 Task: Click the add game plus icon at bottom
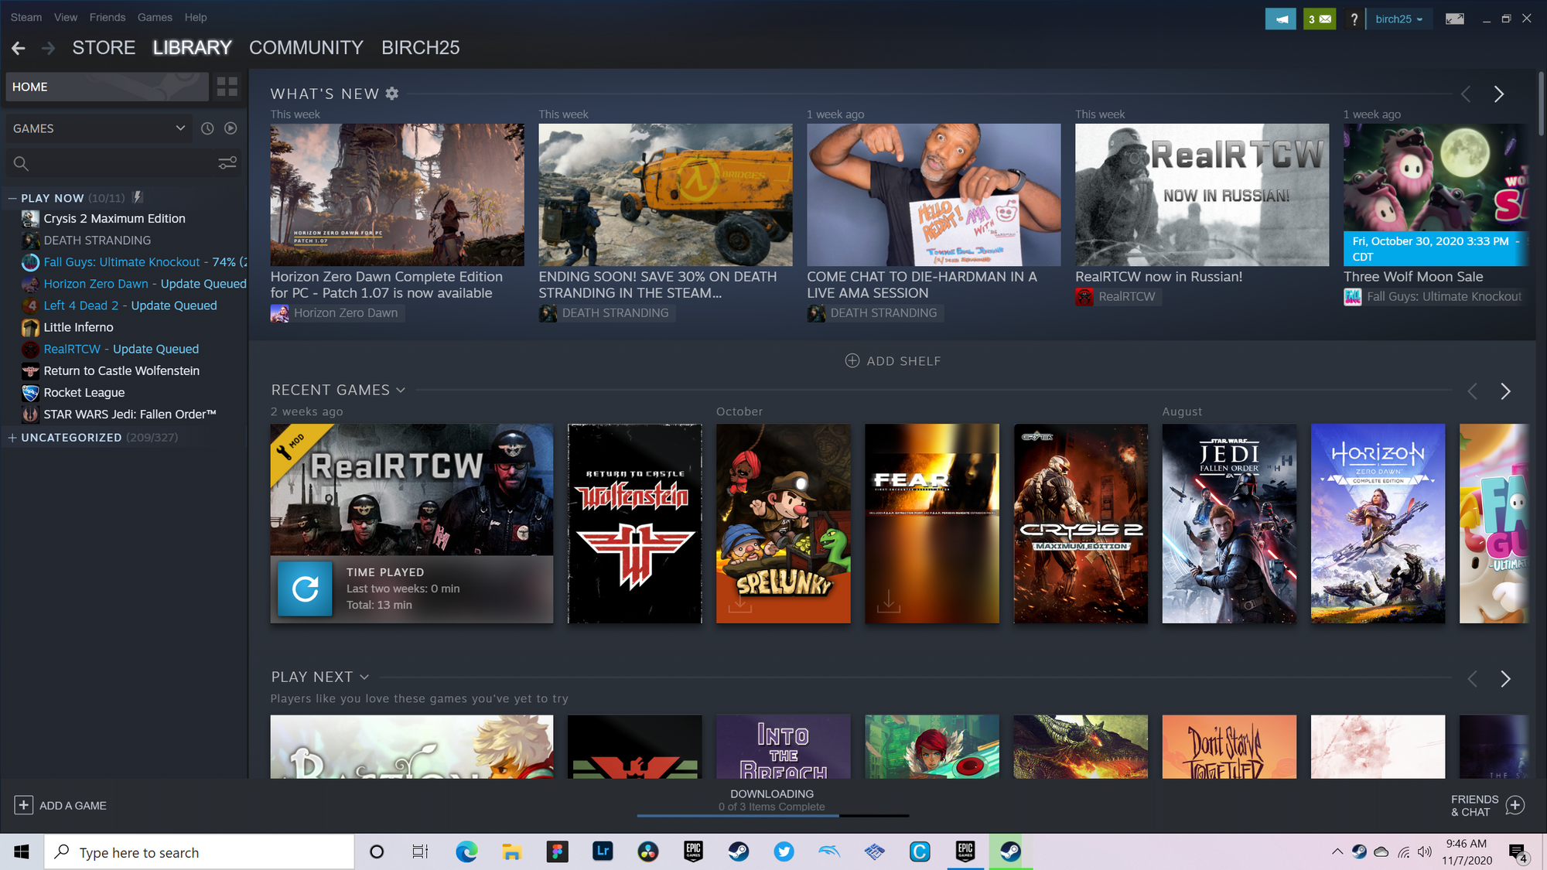click(x=22, y=804)
